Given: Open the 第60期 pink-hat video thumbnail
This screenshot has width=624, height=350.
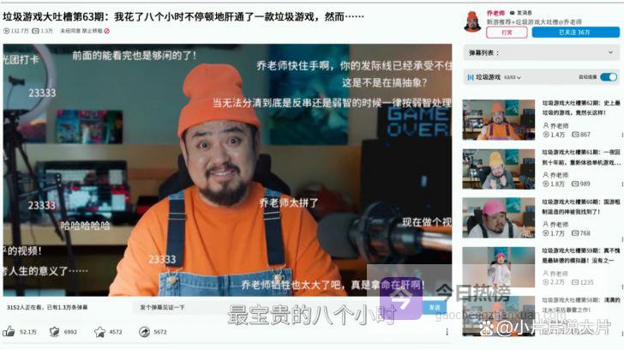Looking at the screenshot, I should tap(499, 218).
